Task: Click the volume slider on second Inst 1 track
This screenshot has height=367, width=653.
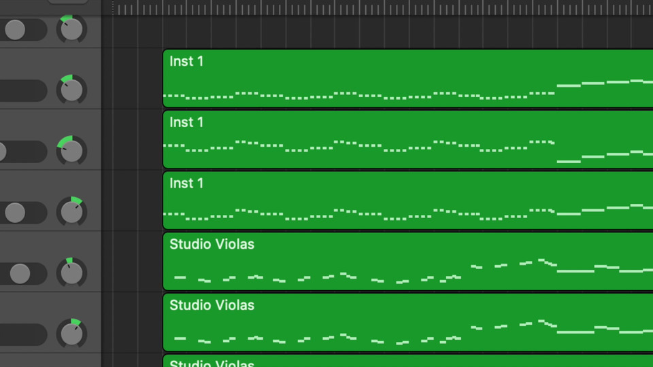Action: (x=22, y=152)
